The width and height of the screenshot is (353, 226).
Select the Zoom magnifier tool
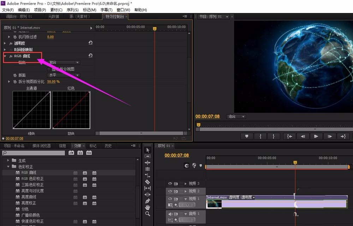click(x=148, y=214)
